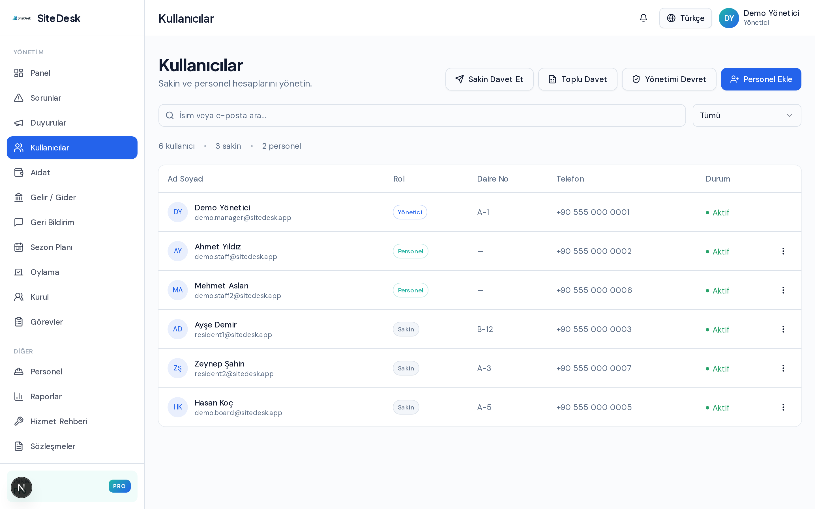The height and width of the screenshot is (509, 815).
Task: Click the search magnifier icon
Action: click(x=170, y=115)
